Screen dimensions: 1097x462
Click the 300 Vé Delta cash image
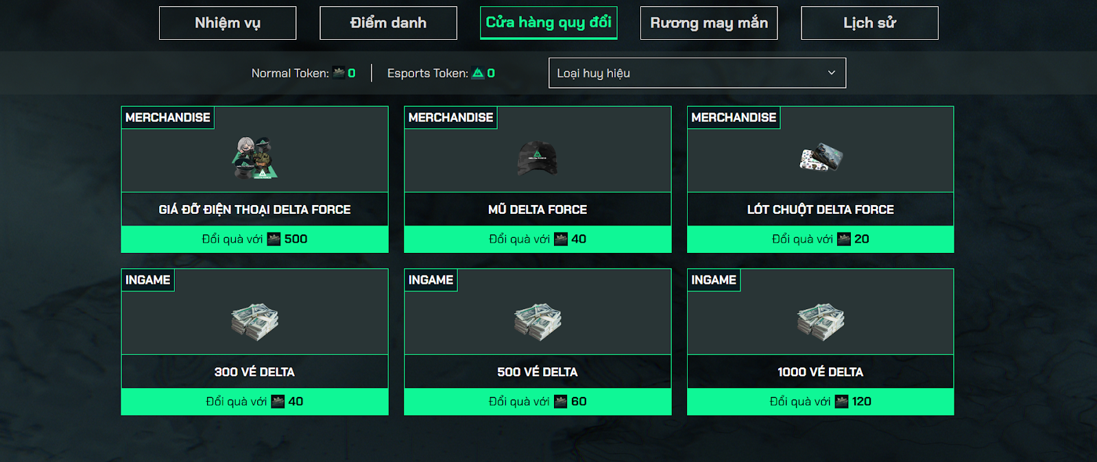(254, 321)
